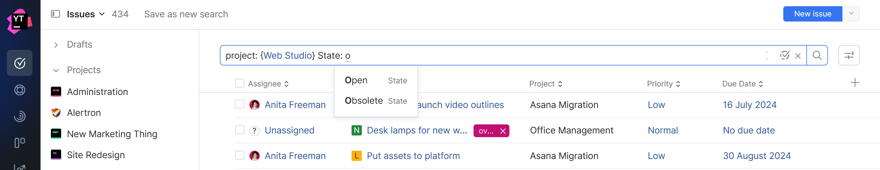Clear the search query with the X icon
Screen dimensions: 880x170
(798, 56)
